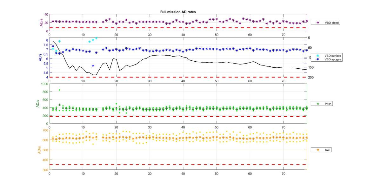Click the pitch outlier marker near 840 AD/s
Screen dimensions: 381x191
pyautogui.click(x=59, y=90)
